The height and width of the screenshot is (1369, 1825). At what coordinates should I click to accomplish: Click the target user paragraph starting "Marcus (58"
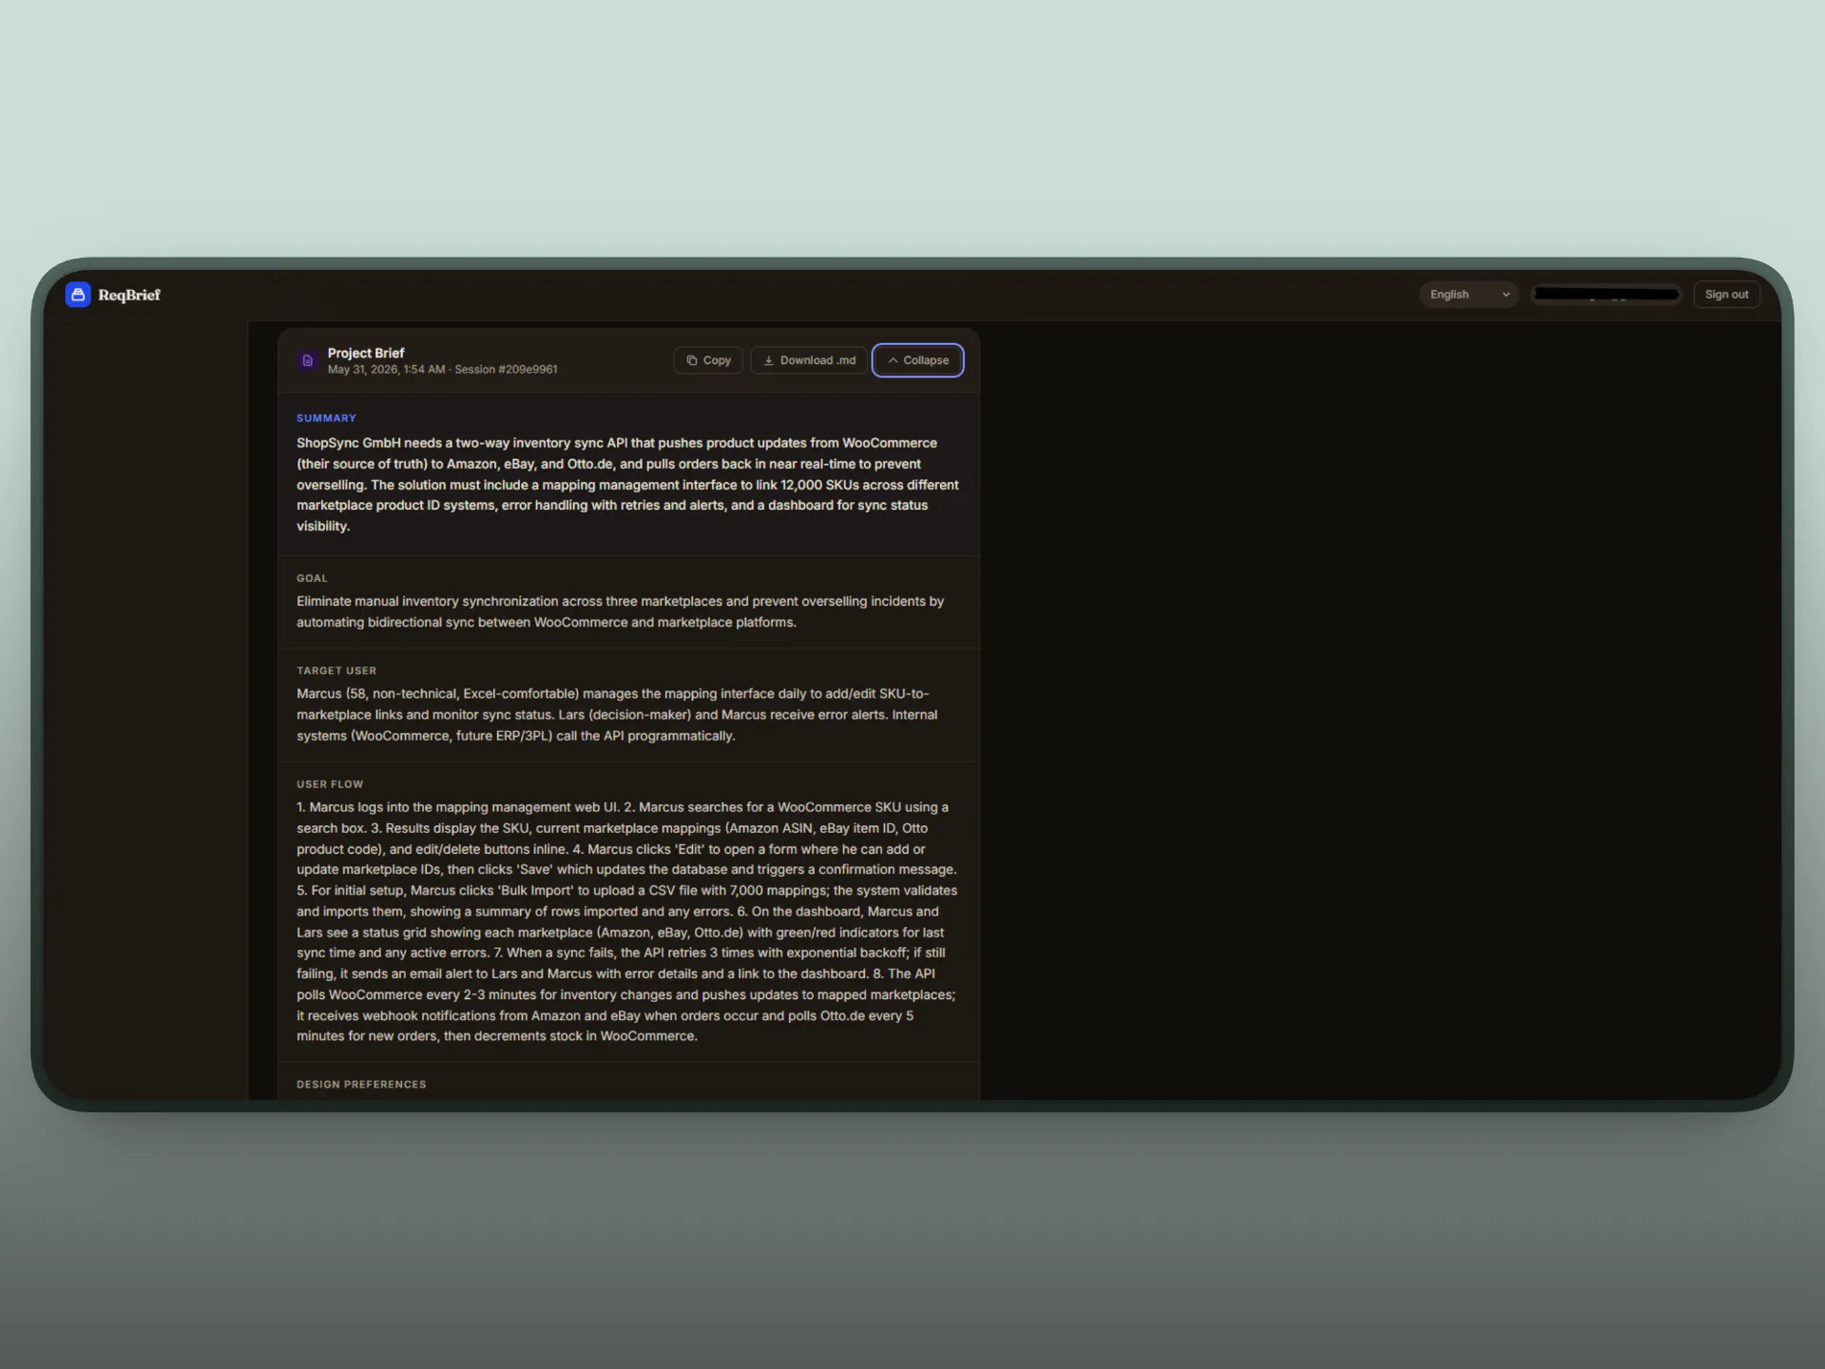tap(617, 715)
